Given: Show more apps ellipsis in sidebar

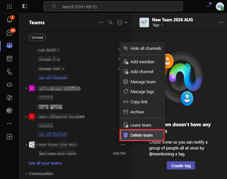Looking at the screenshot, I should (x=10, y=124).
